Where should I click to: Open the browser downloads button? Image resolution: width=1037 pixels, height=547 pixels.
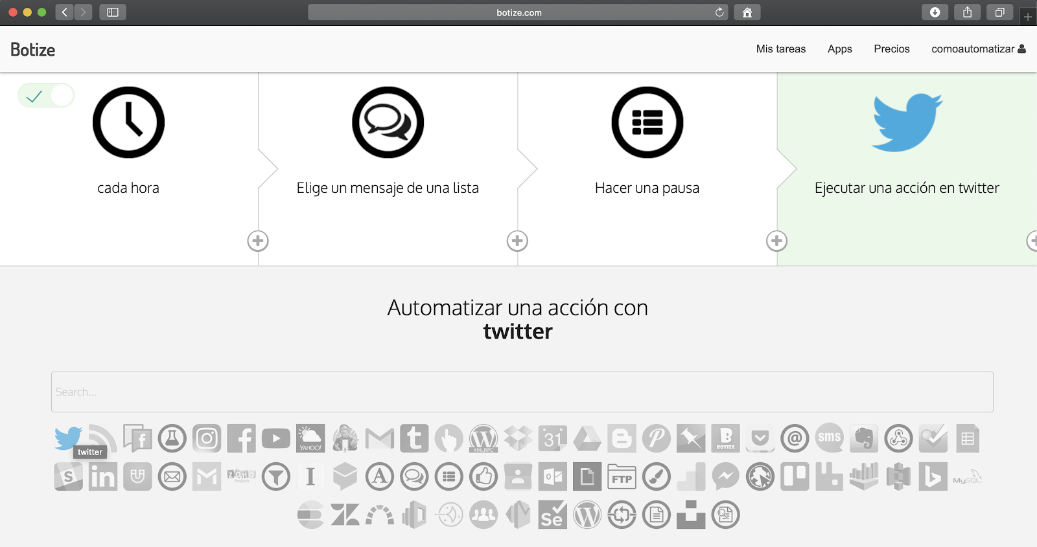(935, 12)
